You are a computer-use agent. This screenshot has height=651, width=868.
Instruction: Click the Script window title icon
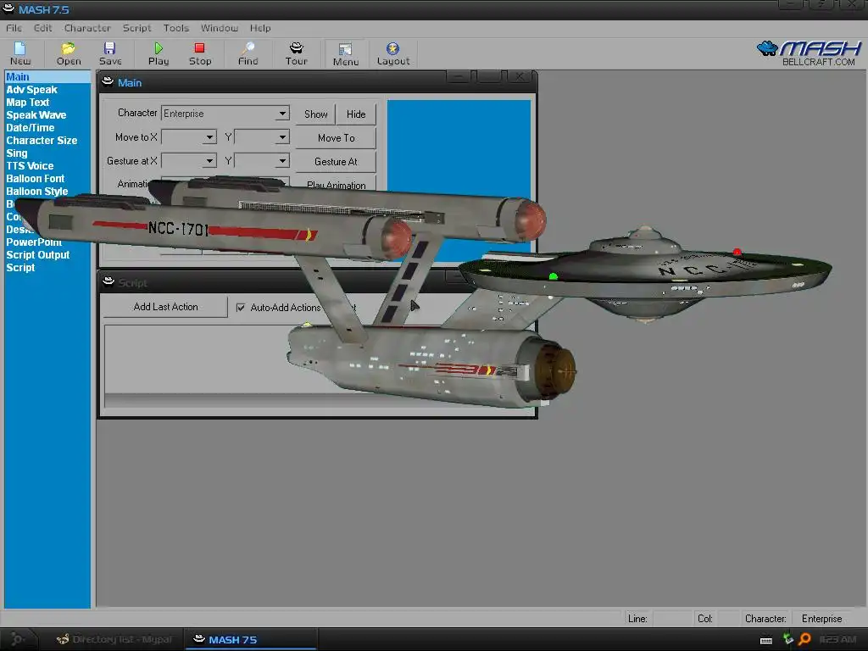108,281
